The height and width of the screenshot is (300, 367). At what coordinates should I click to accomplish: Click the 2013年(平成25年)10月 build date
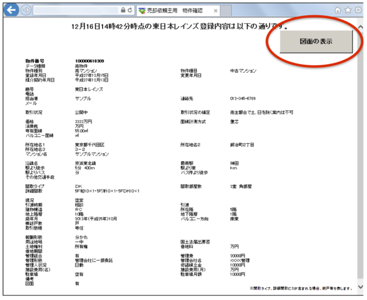tap(96, 219)
